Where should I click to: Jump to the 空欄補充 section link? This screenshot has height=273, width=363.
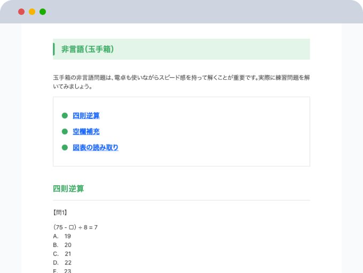[86, 131]
